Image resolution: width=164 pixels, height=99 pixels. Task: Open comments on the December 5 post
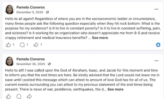(22, 45)
